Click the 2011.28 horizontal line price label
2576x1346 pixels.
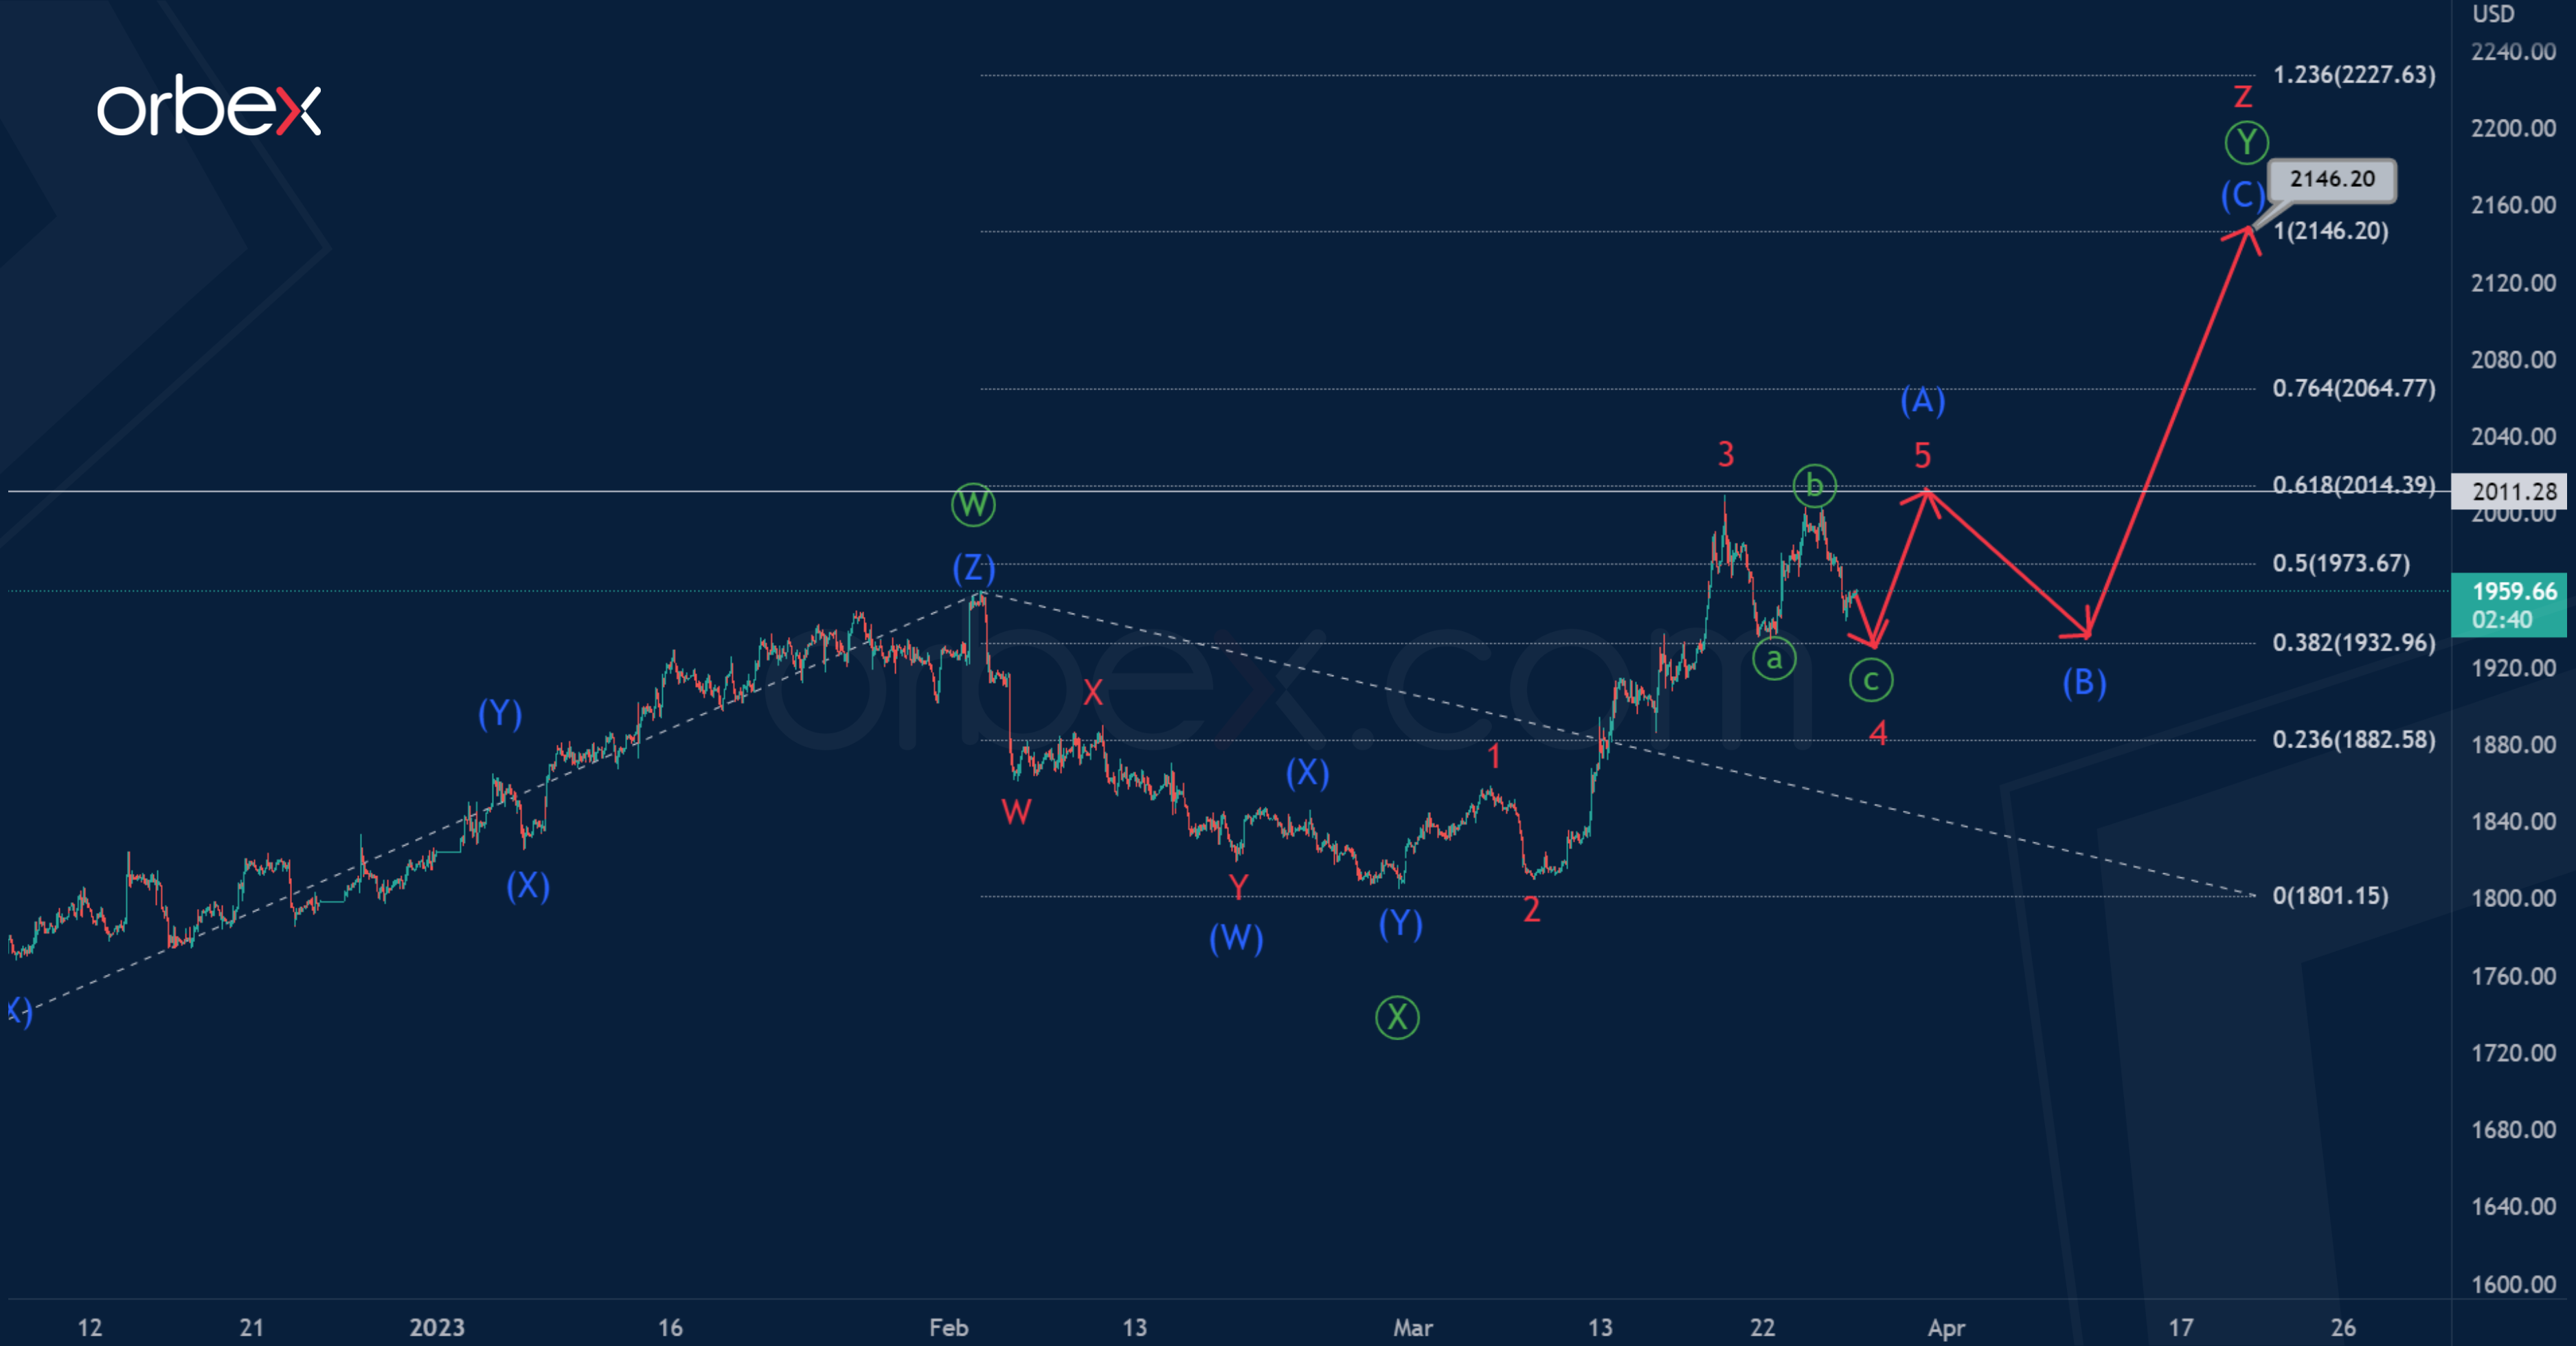click(2512, 491)
